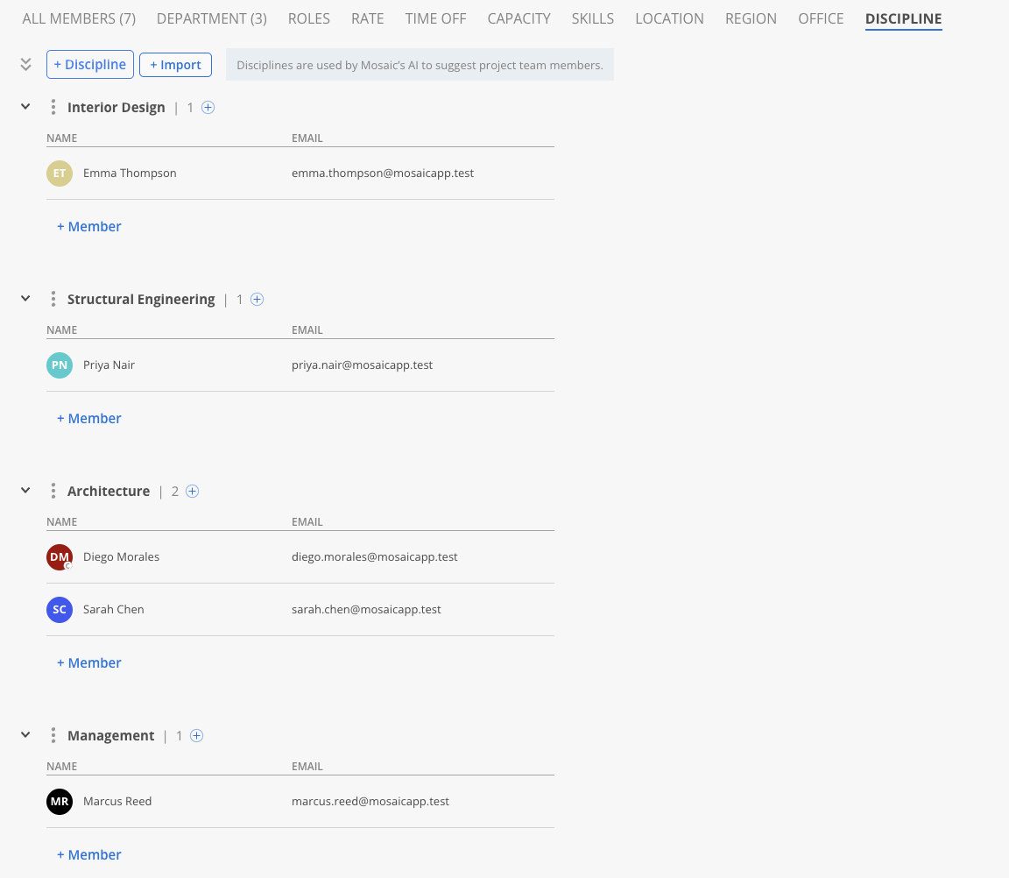This screenshot has width=1009, height=878.
Task: Add a member to Management
Action: 88,855
